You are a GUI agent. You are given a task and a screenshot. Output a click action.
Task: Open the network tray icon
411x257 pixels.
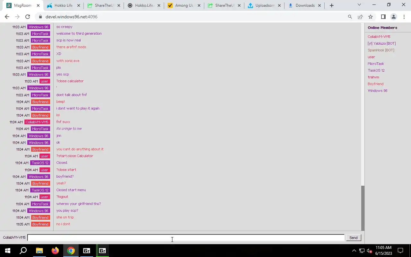point(362,251)
